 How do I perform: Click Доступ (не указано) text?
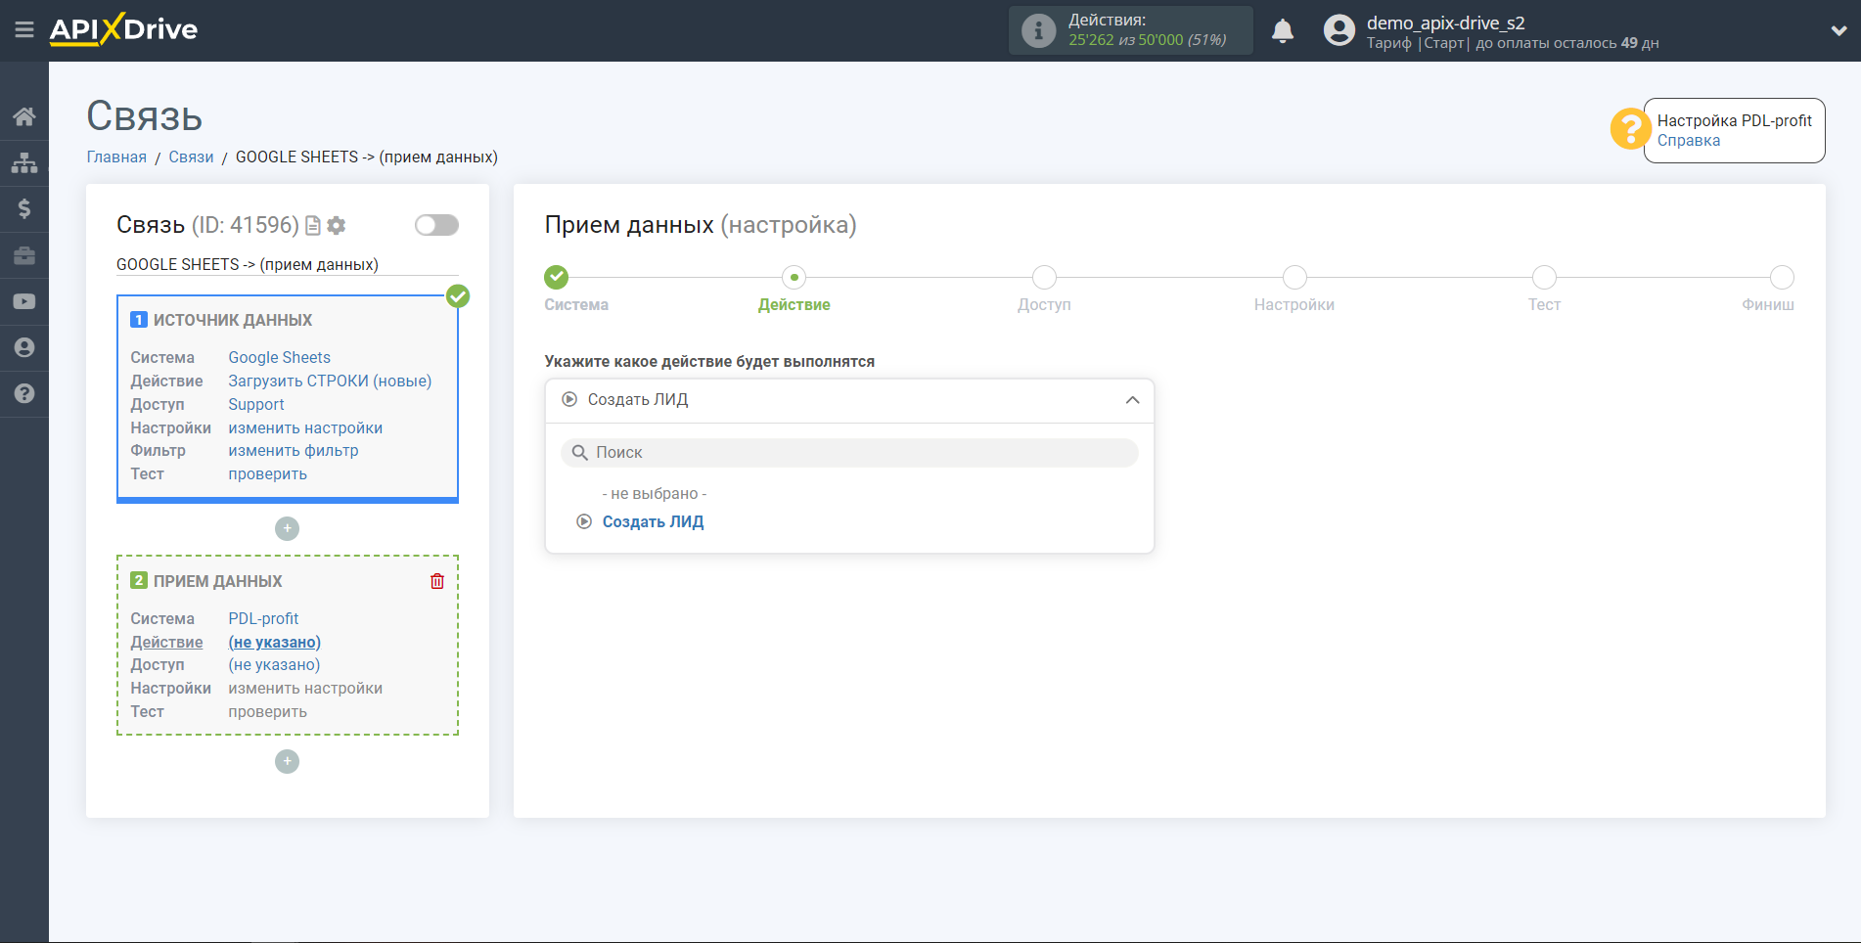click(x=274, y=665)
